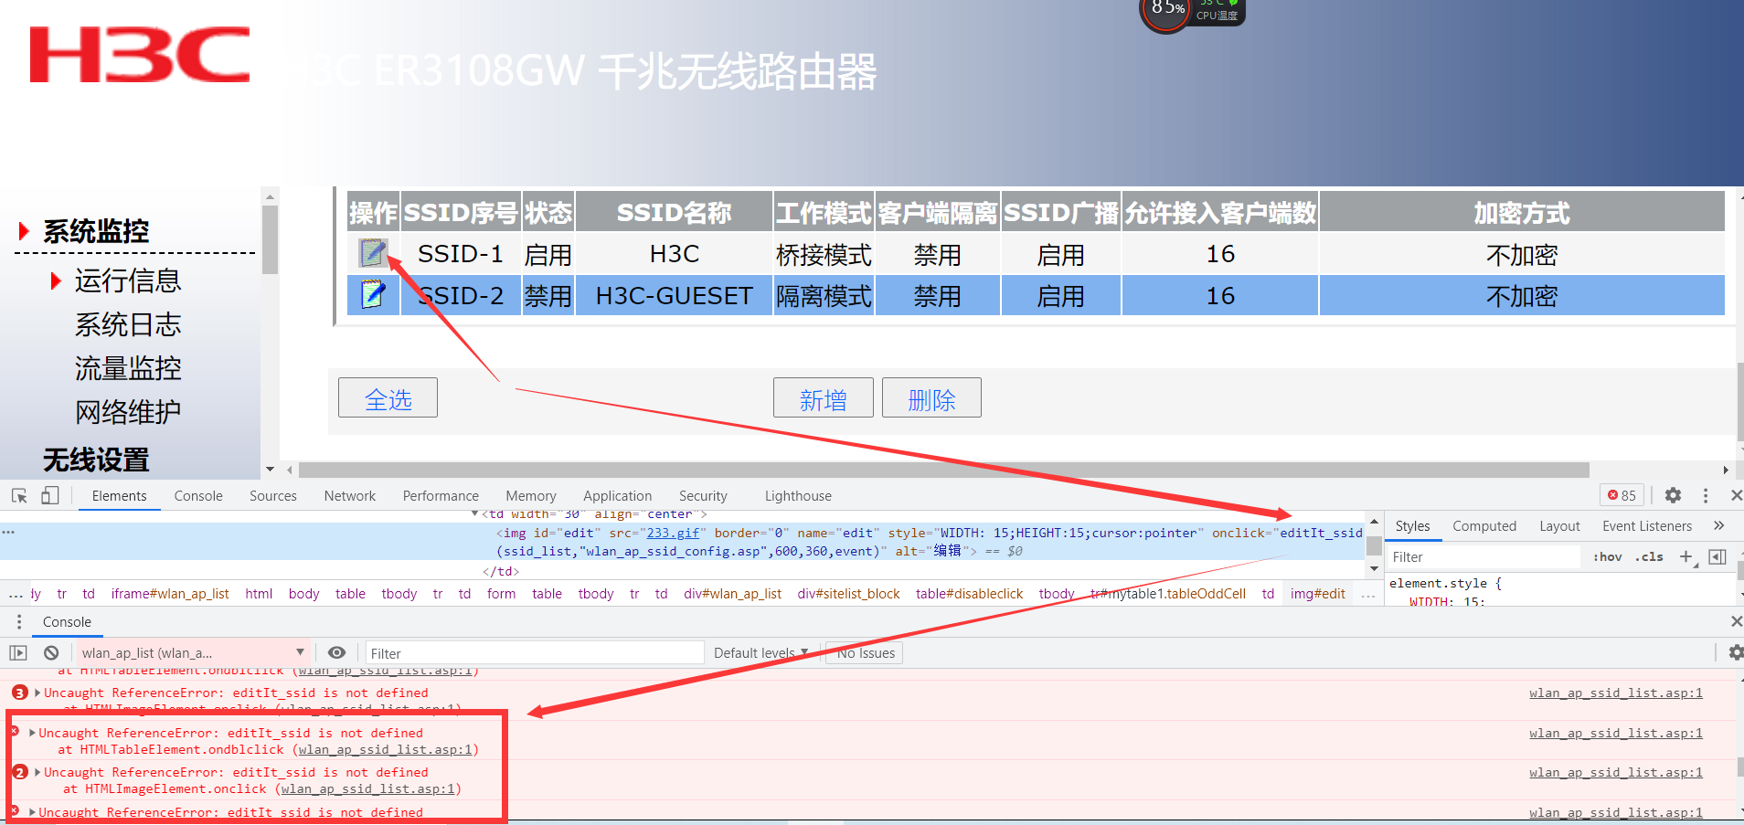Show the console sidebar panel icon
The width and height of the screenshot is (1744, 825).
tap(18, 652)
